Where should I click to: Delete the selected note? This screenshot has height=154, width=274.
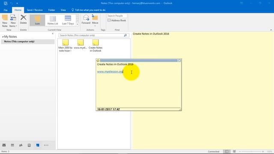click(x=23, y=20)
